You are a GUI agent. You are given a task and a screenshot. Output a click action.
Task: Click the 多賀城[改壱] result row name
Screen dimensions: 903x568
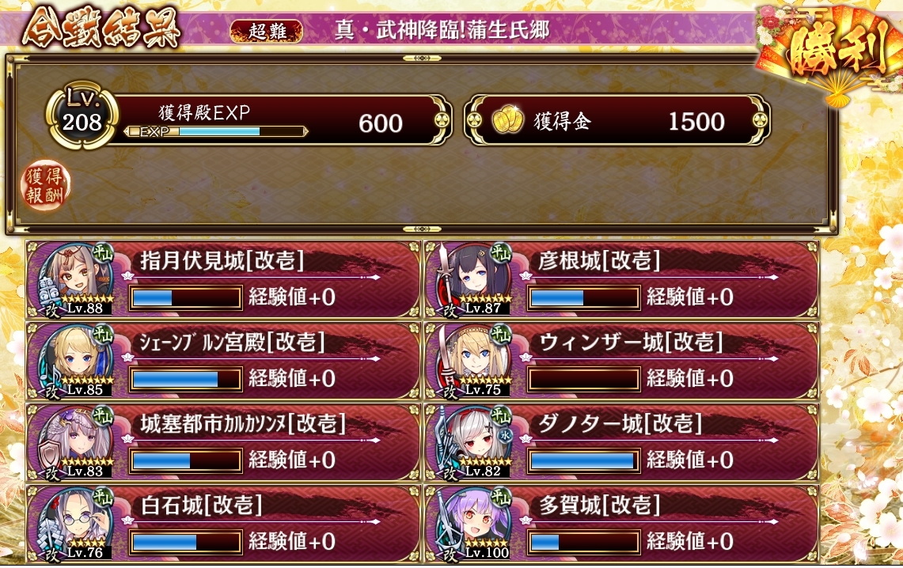[600, 506]
